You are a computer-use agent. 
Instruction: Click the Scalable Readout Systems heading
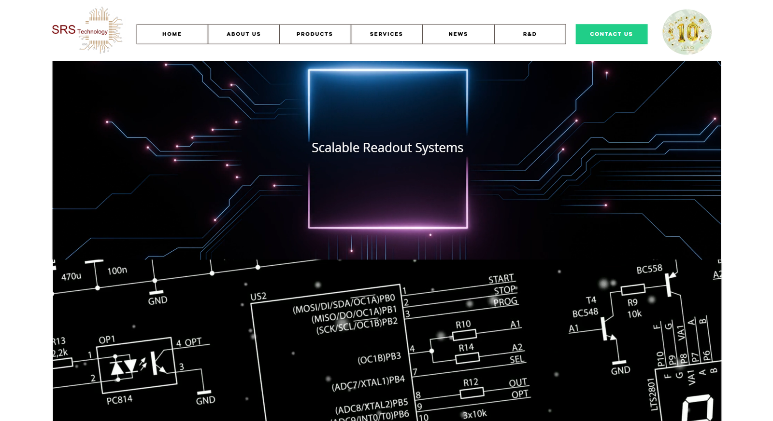tap(387, 148)
